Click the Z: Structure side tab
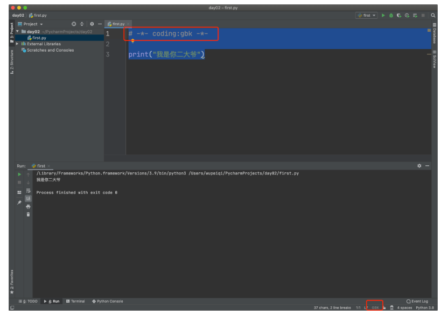The height and width of the screenshot is (315, 441). (x=12, y=62)
